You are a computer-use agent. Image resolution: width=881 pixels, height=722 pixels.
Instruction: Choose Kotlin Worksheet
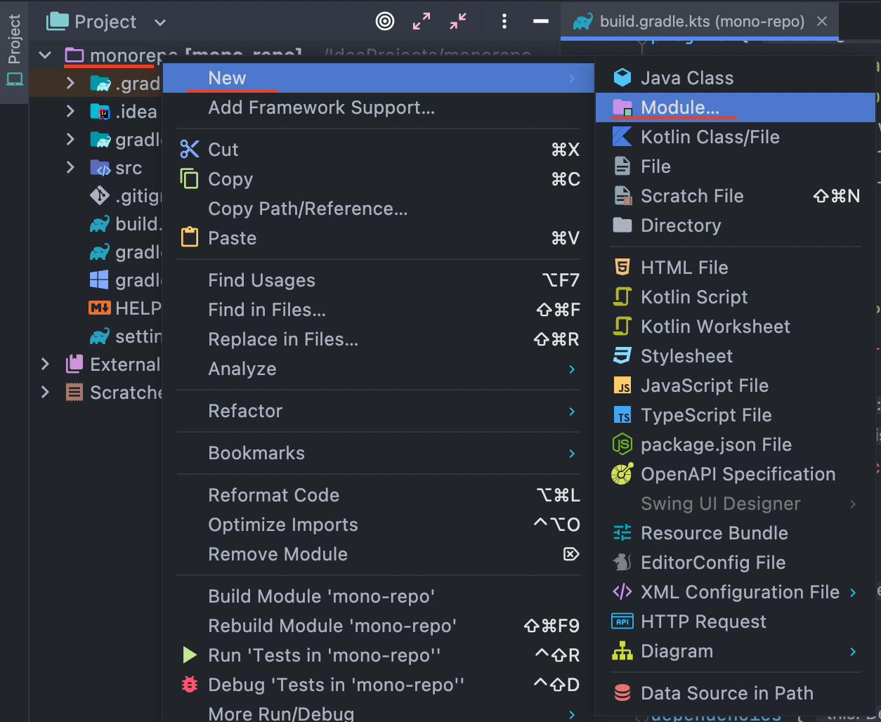(x=736, y=327)
